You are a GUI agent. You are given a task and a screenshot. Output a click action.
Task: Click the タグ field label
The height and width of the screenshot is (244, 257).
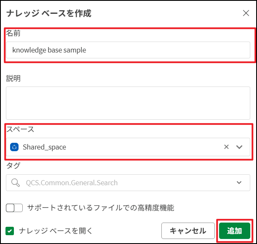click(13, 165)
